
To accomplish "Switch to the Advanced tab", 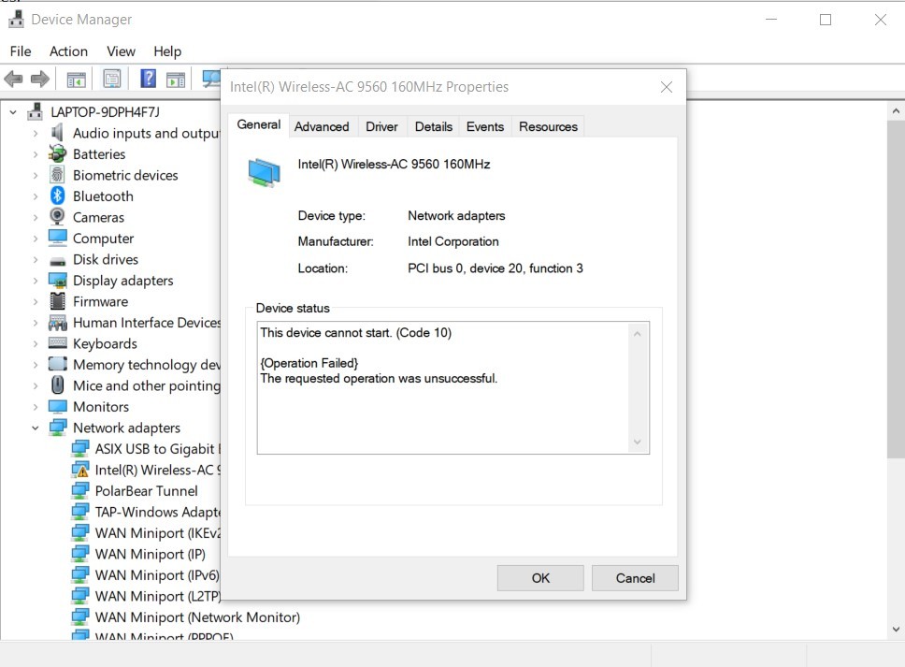I will click(322, 126).
